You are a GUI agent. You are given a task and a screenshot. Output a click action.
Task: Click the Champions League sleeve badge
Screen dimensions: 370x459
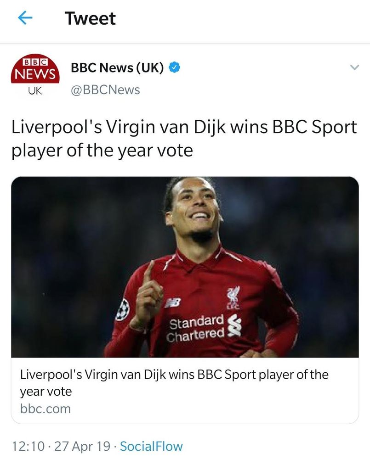(x=122, y=310)
